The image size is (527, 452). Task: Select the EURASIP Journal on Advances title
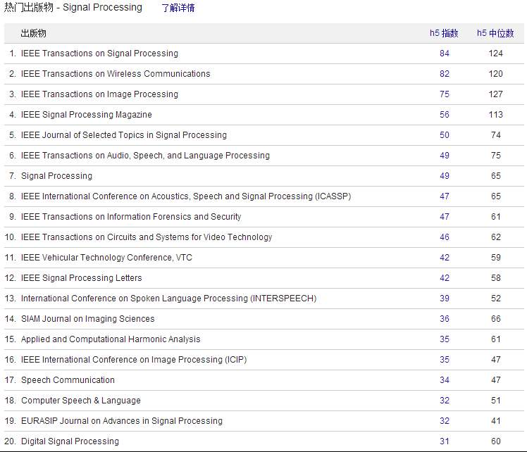point(122,421)
